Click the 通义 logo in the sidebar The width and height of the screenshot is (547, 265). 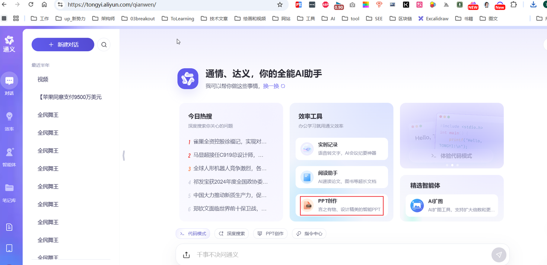pos(9,44)
